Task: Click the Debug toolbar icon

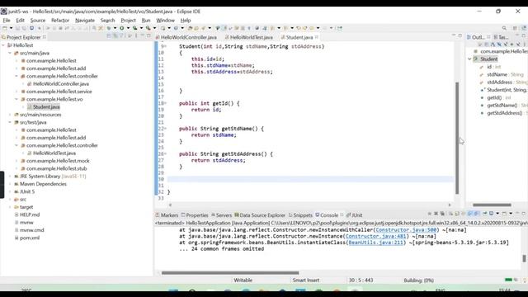Action: tap(109, 28)
